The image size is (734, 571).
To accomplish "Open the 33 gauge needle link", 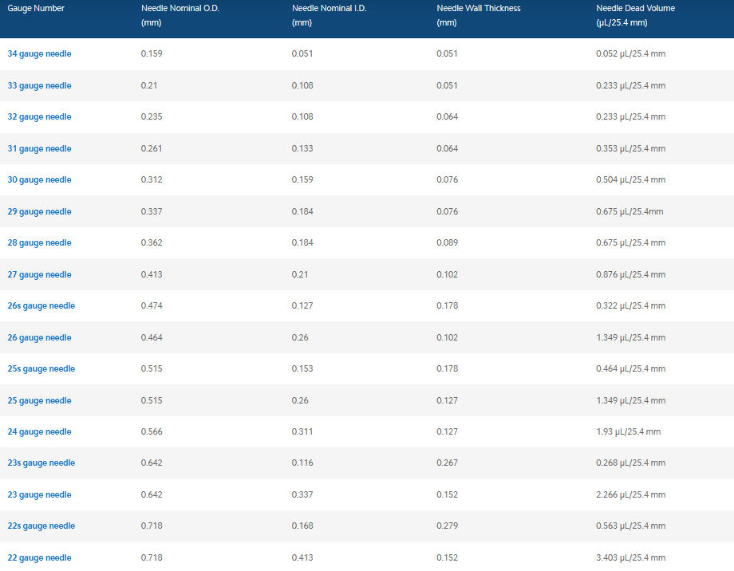I will (39, 85).
